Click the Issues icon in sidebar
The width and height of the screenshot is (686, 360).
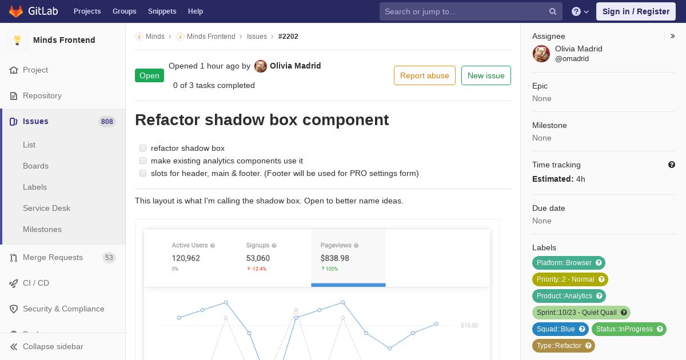click(x=14, y=121)
